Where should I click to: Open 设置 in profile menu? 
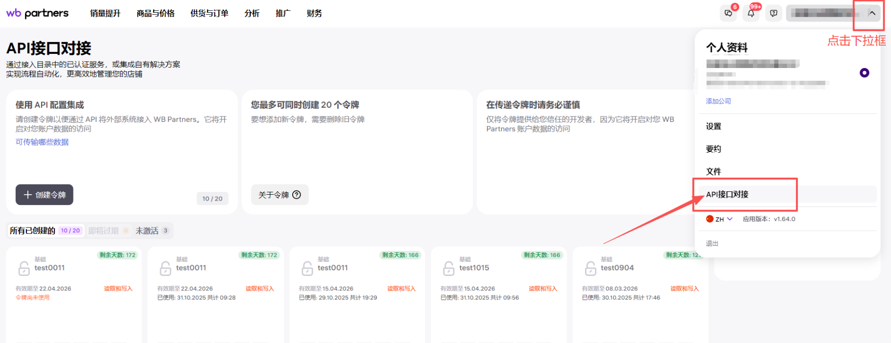click(714, 126)
